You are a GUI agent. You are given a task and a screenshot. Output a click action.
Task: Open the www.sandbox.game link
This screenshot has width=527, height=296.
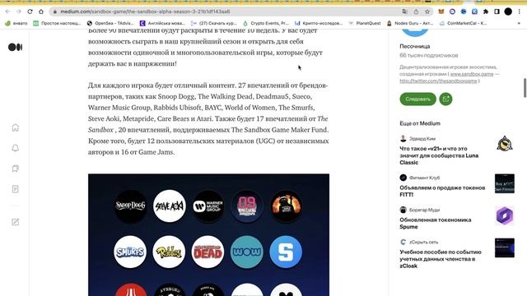(x=472, y=74)
